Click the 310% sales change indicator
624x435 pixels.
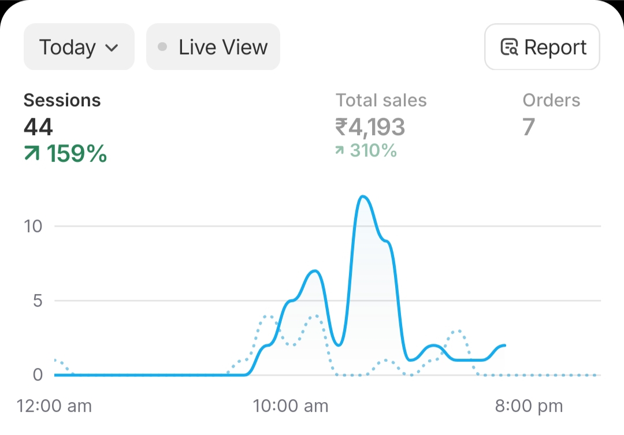(x=372, y=151)
